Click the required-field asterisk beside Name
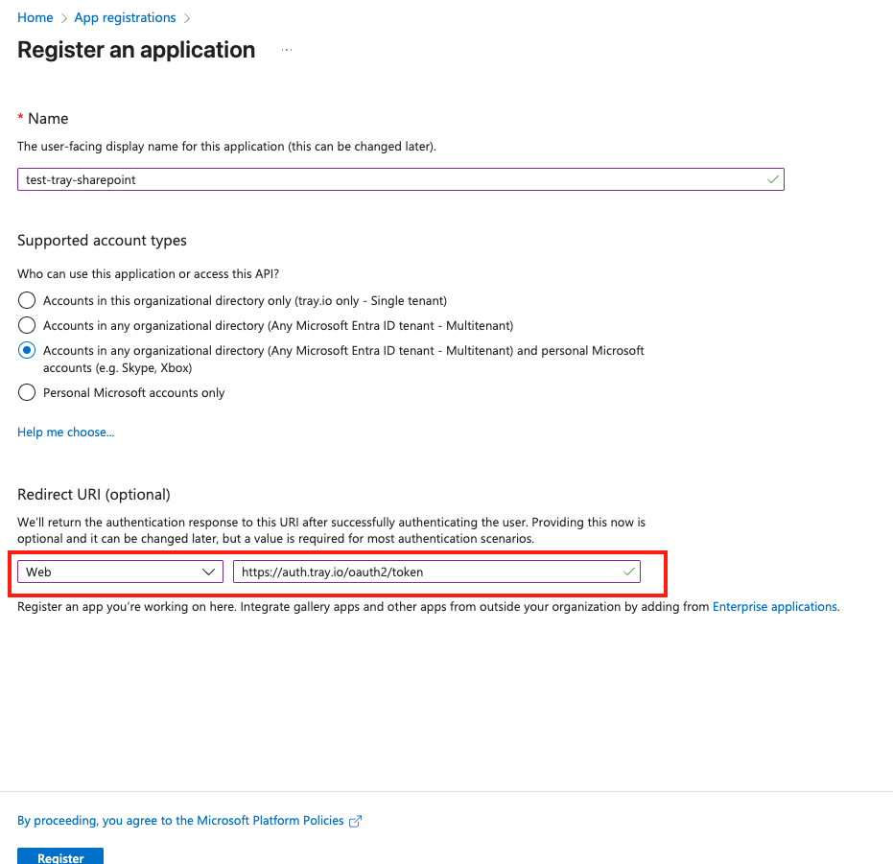Image resolution: width=893 pixels, height=864 pixels. click(19, 118)
